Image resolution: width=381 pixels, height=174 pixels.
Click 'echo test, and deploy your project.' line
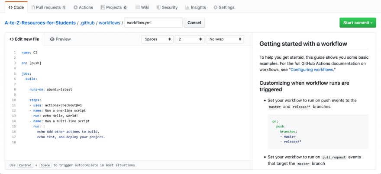pos(71,137)
